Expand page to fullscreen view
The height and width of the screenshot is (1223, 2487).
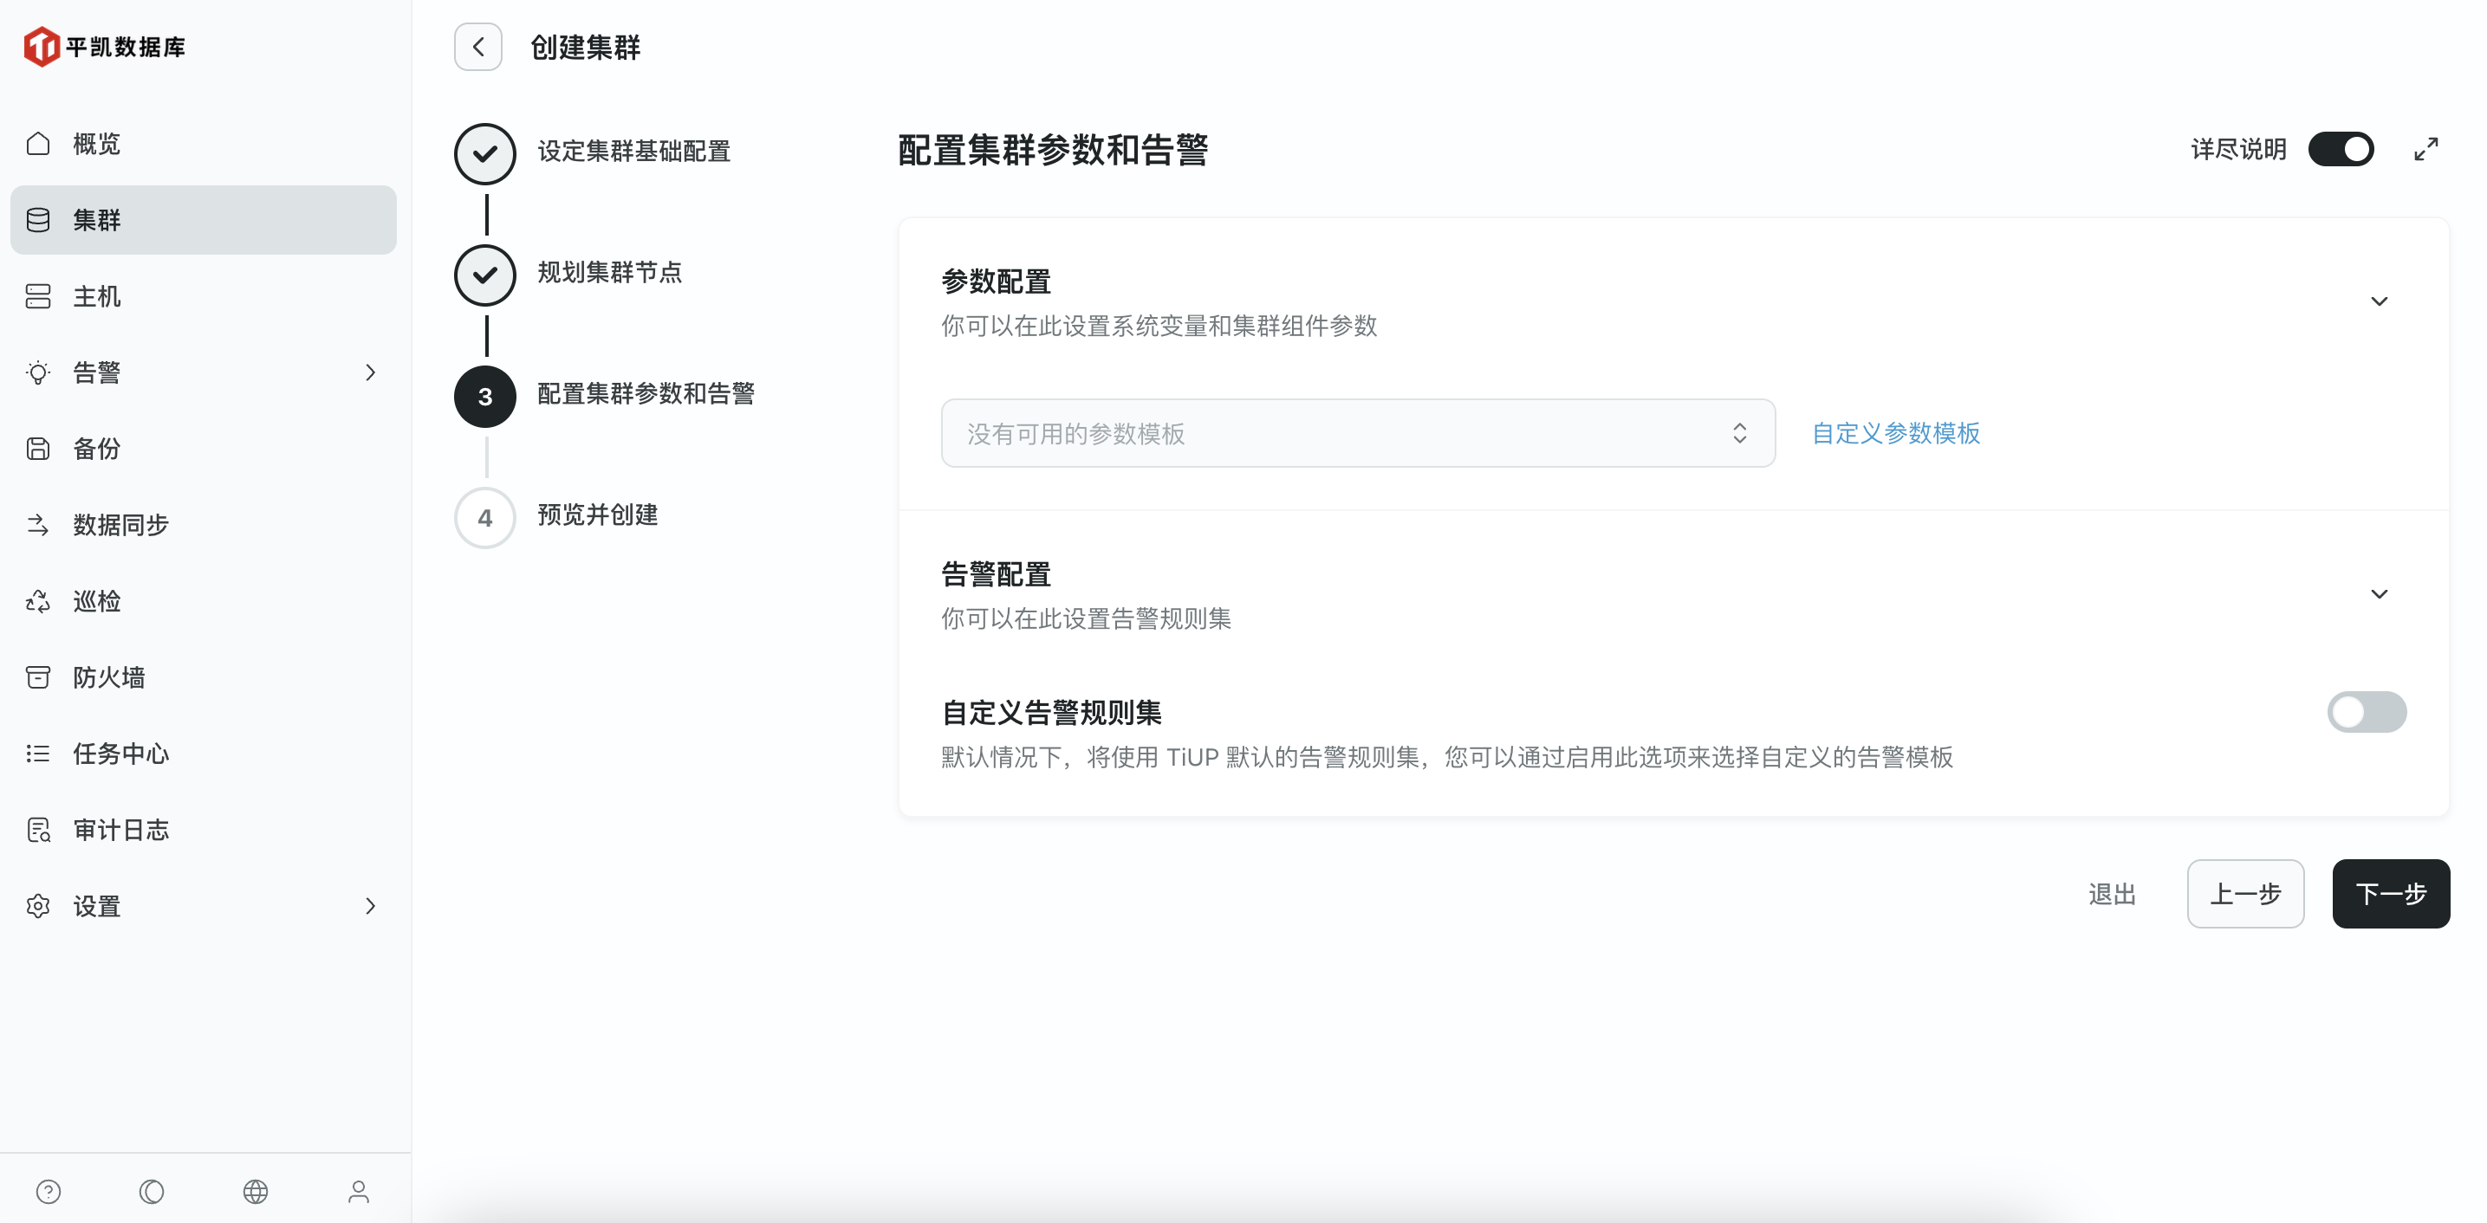(2426, 148)
